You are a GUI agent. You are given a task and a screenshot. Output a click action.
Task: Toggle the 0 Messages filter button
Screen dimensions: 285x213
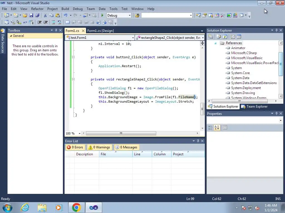pos(126,147)
